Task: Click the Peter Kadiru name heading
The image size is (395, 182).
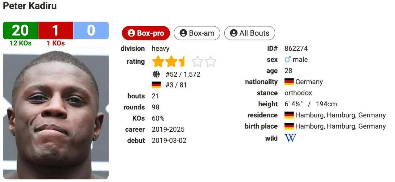Action: [30, 6]
